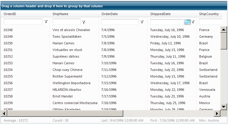Click the OrderDate column filter icon

142,22
